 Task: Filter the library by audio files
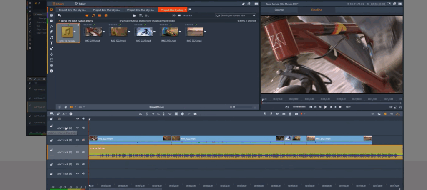[93, 15]
